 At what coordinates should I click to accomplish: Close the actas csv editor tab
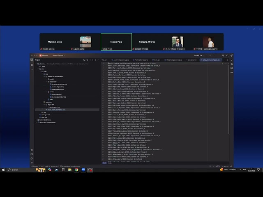tap(221, 60)
